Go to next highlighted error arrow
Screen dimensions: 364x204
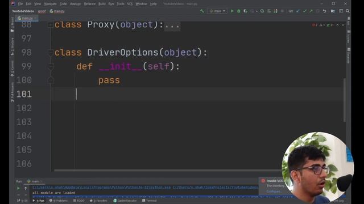(343, 25)
